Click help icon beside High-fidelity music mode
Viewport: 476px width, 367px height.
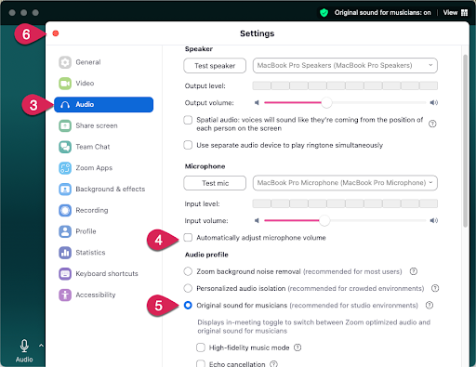pyautogui.click(x=297, y=347)
